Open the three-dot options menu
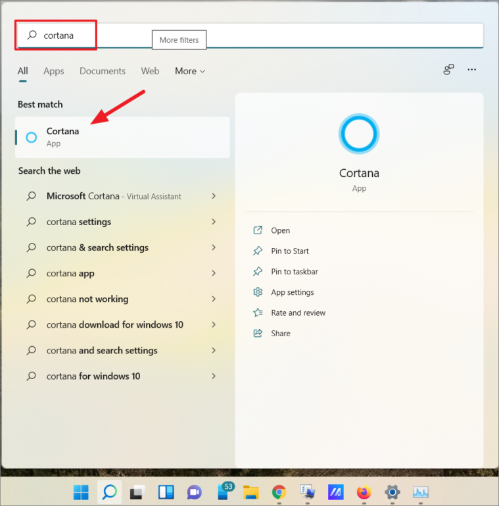This screenshot has width=499, height=506. (x=472, y=69)
